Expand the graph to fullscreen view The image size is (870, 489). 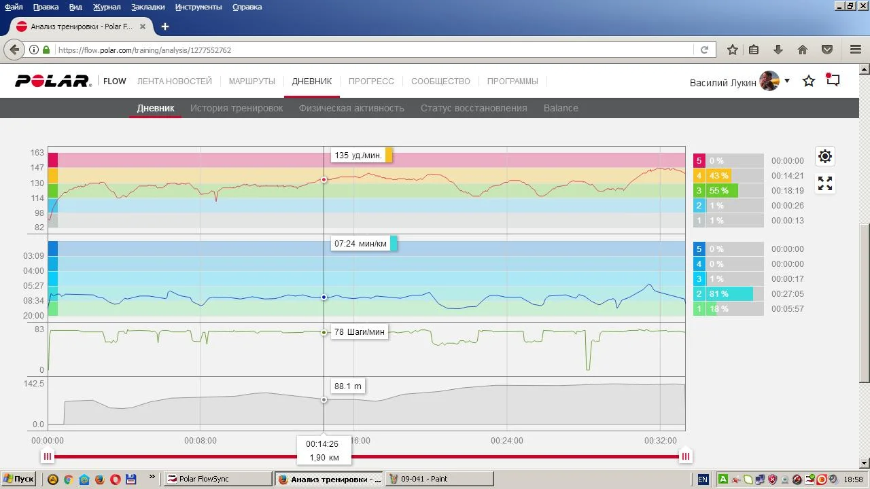pyautogui.click(x=824, y=183)
